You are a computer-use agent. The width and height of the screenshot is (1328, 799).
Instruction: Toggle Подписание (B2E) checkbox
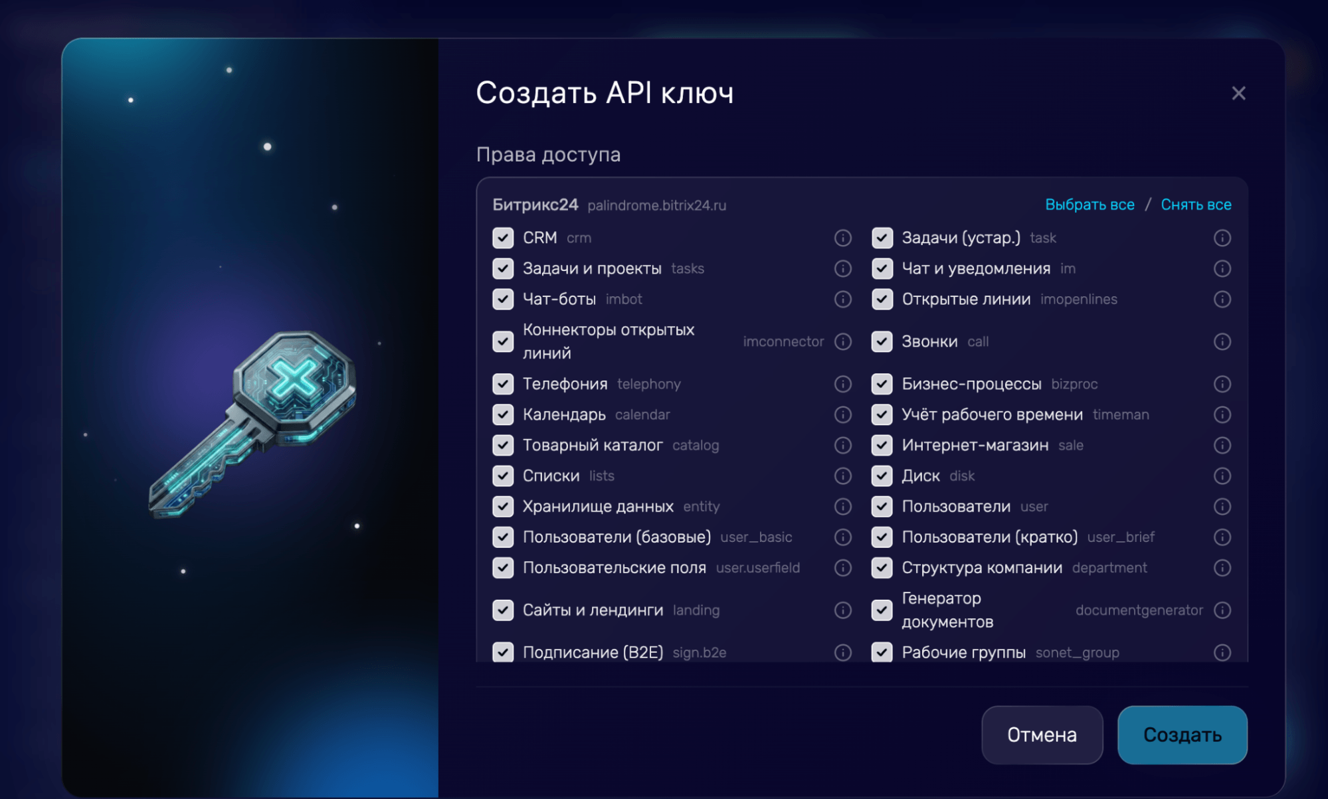[x=503, y=652]
